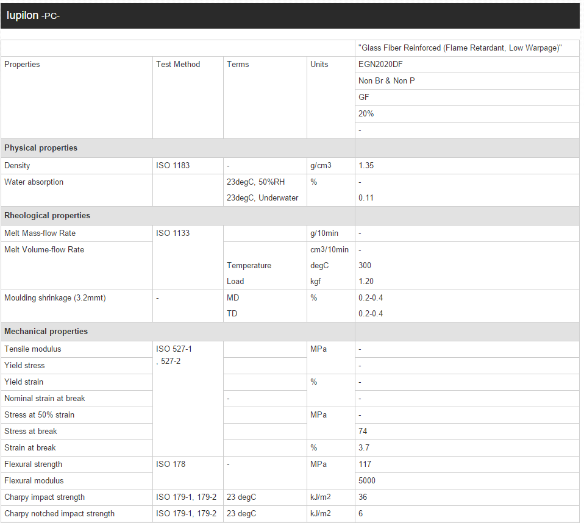
Task: Select the Yield strain label
Action: point(24,382)
